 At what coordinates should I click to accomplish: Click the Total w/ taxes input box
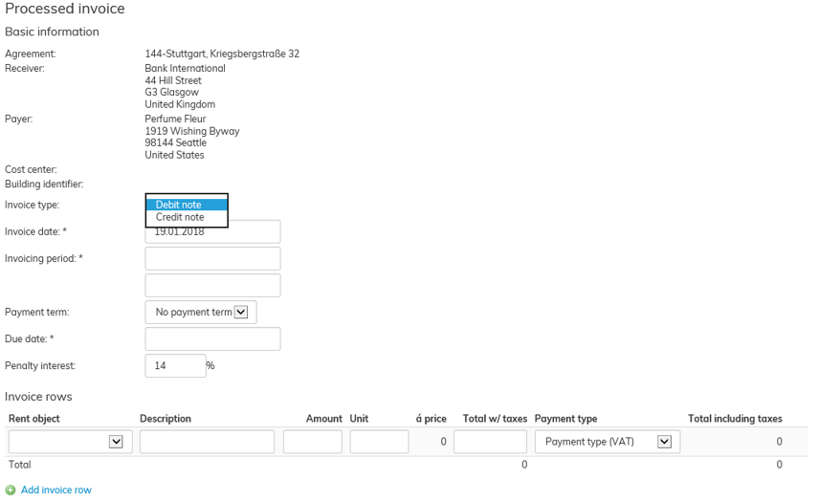490,441
